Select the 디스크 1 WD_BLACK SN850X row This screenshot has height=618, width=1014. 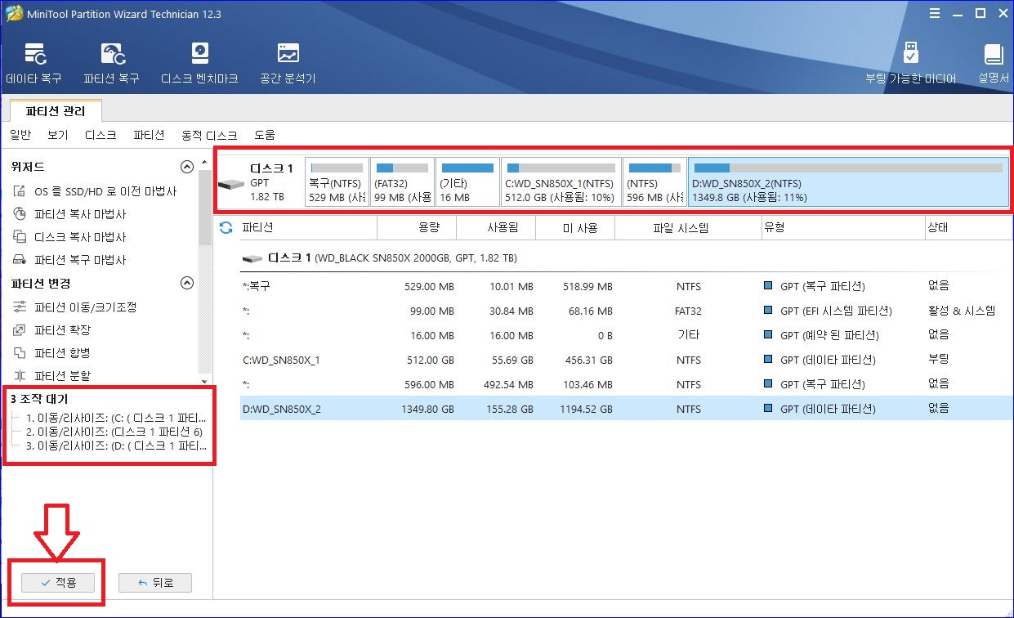626,258
